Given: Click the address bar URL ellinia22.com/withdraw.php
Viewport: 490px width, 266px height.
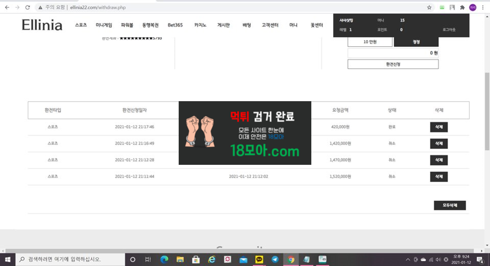Looking at the screenshot, I should pos(98,7).
